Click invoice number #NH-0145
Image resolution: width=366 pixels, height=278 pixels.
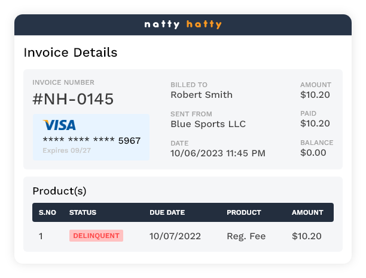coord(73,99)
